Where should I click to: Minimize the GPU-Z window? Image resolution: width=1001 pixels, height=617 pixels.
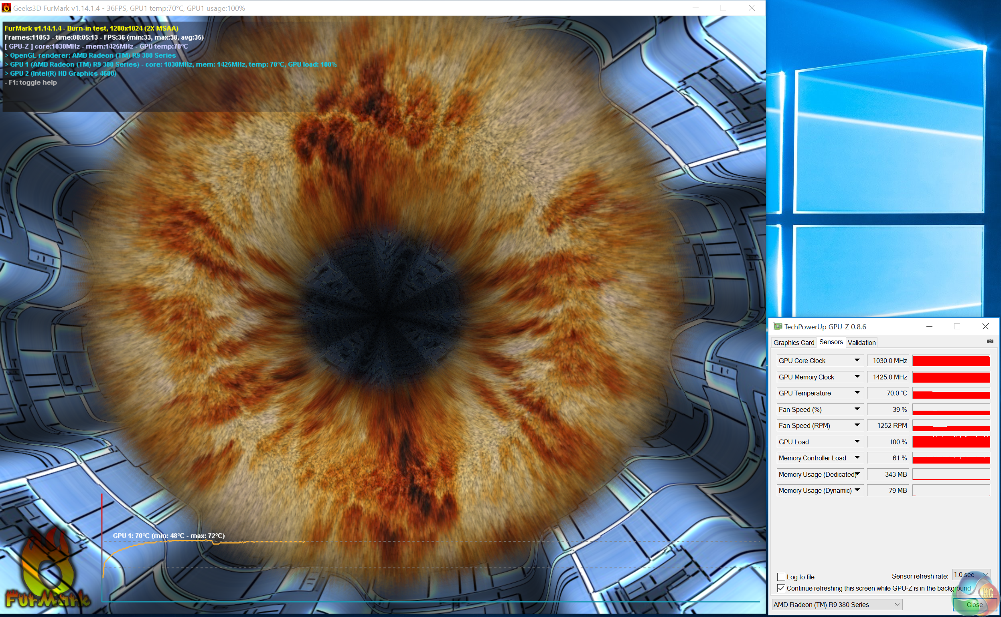(x=929, y=327)
